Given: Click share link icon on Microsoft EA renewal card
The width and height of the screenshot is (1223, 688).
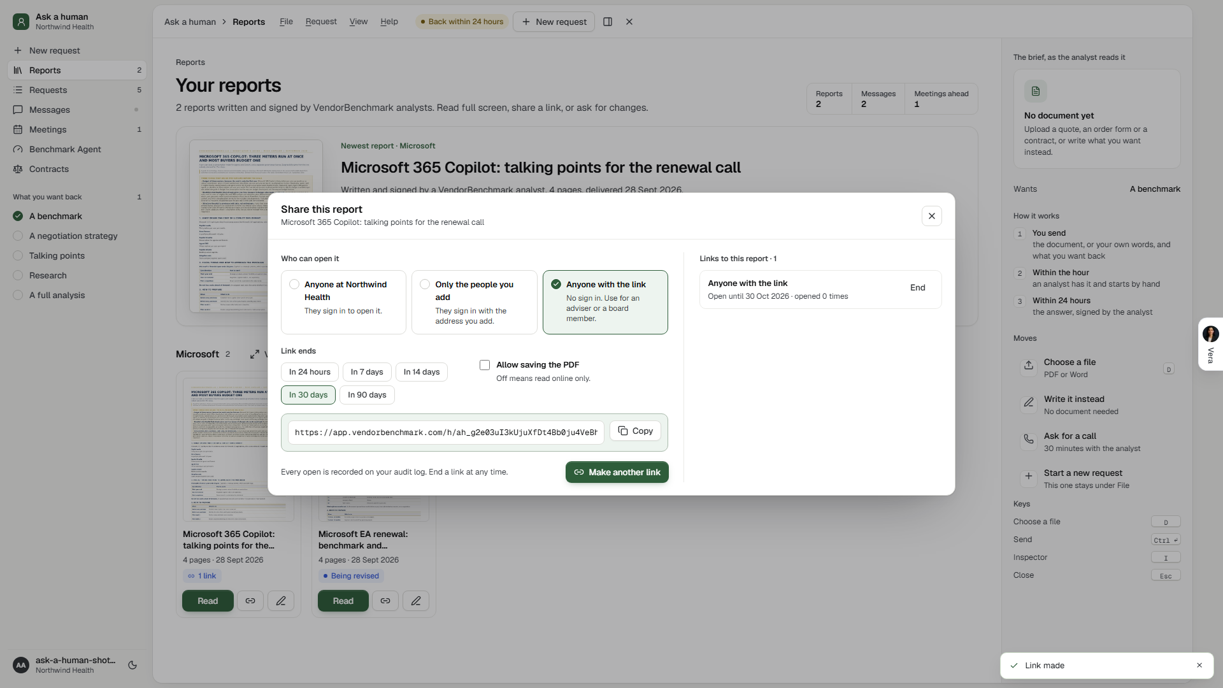Looking at the screenshot, I should point(385,601).
